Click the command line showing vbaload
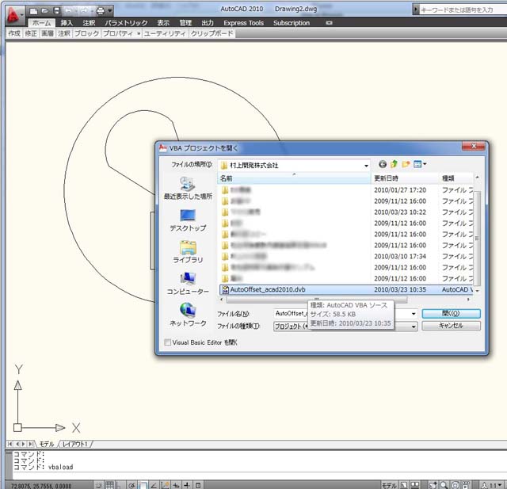 click(44, 467)
